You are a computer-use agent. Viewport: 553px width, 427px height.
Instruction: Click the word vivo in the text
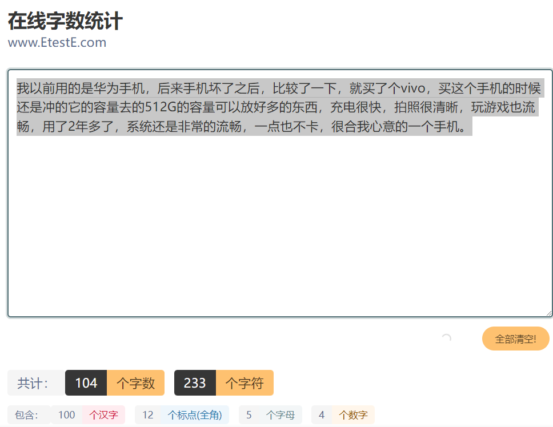point(413,88)
